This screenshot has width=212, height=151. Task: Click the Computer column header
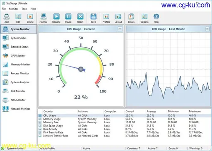(x=114, y=111)
